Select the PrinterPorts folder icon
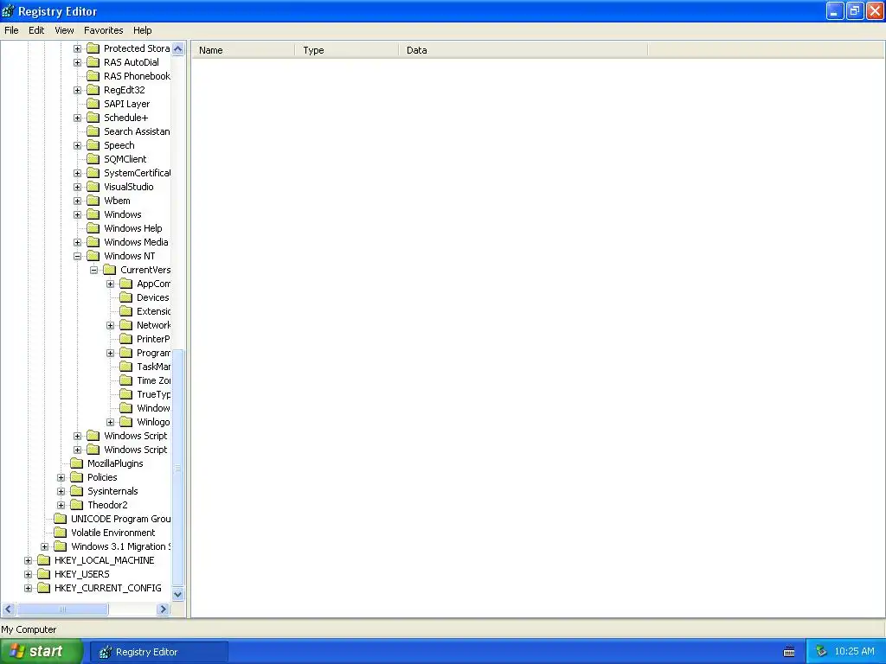This screenshot has height=664, width=886. [x=126, y=339]
